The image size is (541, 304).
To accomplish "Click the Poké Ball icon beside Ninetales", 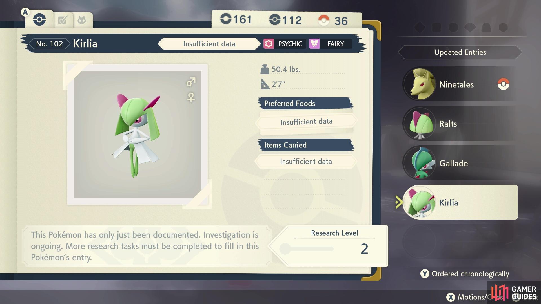I will pos(503,84).
